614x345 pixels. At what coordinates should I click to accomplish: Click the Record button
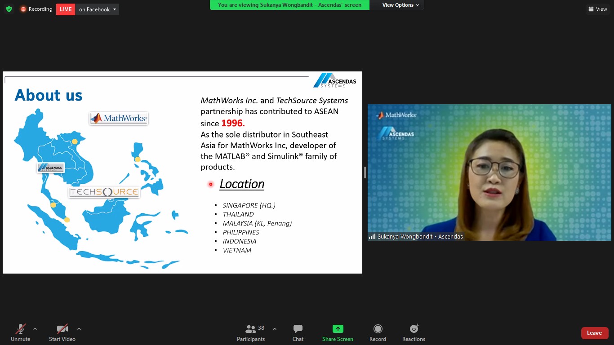click(x=378, y=333)
